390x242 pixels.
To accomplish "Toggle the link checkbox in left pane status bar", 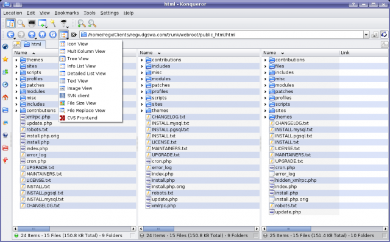I will click(x=132, y=235).
